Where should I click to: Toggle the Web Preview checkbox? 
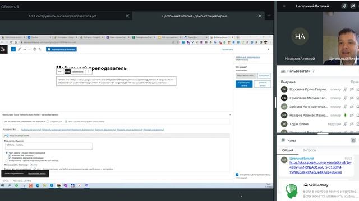click(10, 155)
